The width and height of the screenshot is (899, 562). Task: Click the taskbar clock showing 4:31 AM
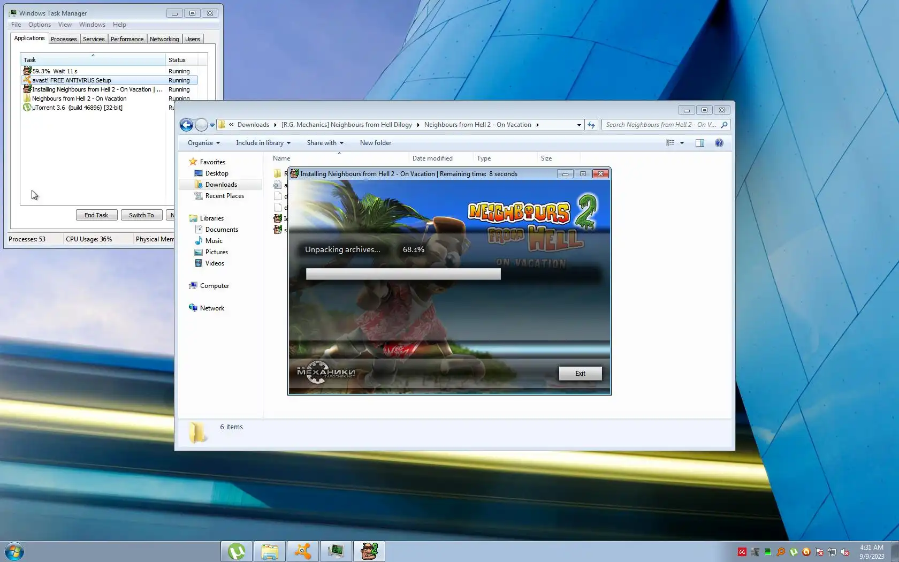[872, 552]
